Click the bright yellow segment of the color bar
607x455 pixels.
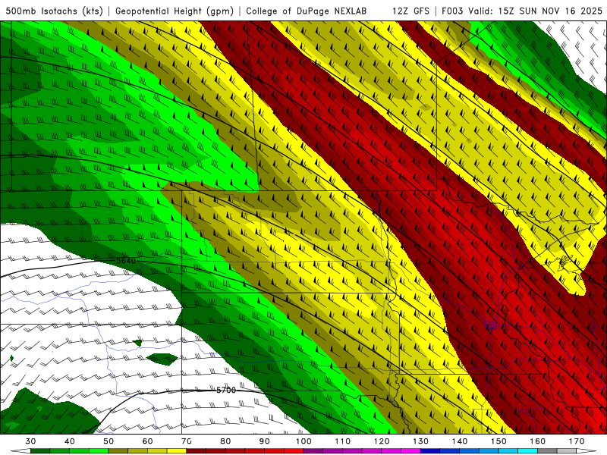177,451
